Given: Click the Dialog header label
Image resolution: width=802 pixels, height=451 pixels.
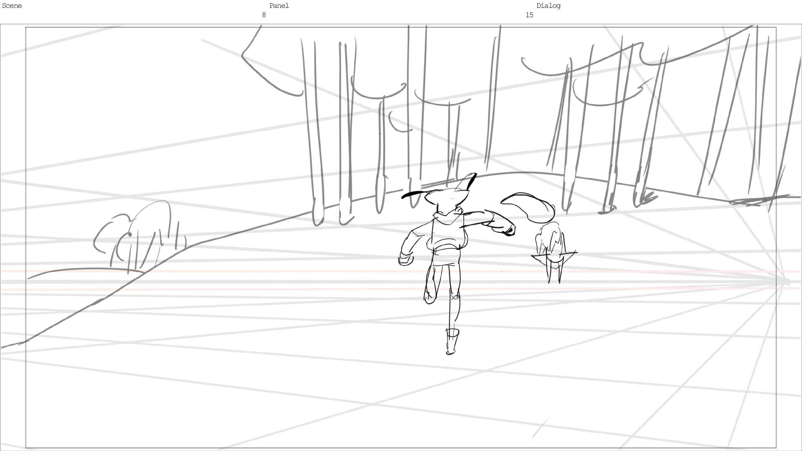Looking at the screenshot, I should 548,6.
